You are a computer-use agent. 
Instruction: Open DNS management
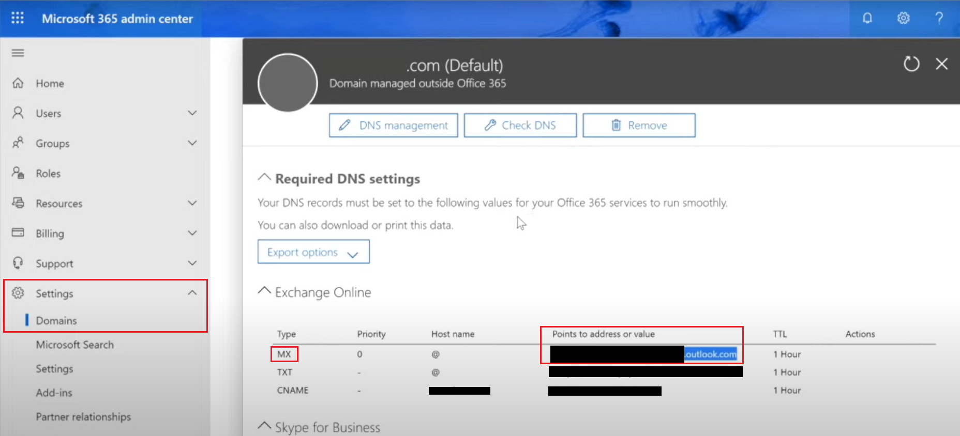(x=394, y=125)
